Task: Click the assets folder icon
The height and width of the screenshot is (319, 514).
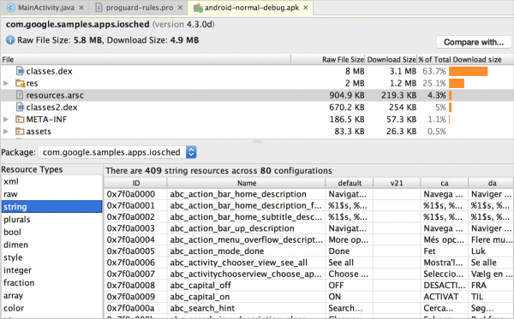Action: (20, 131)
